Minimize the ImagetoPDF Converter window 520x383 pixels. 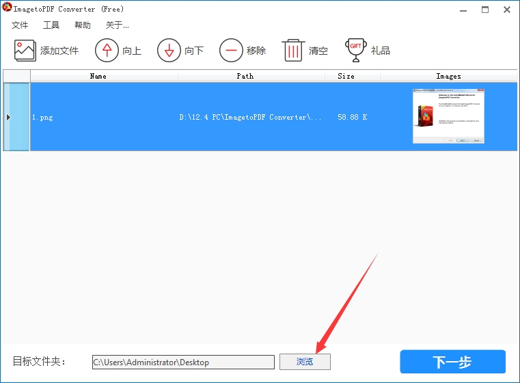(x=463, y=10)
